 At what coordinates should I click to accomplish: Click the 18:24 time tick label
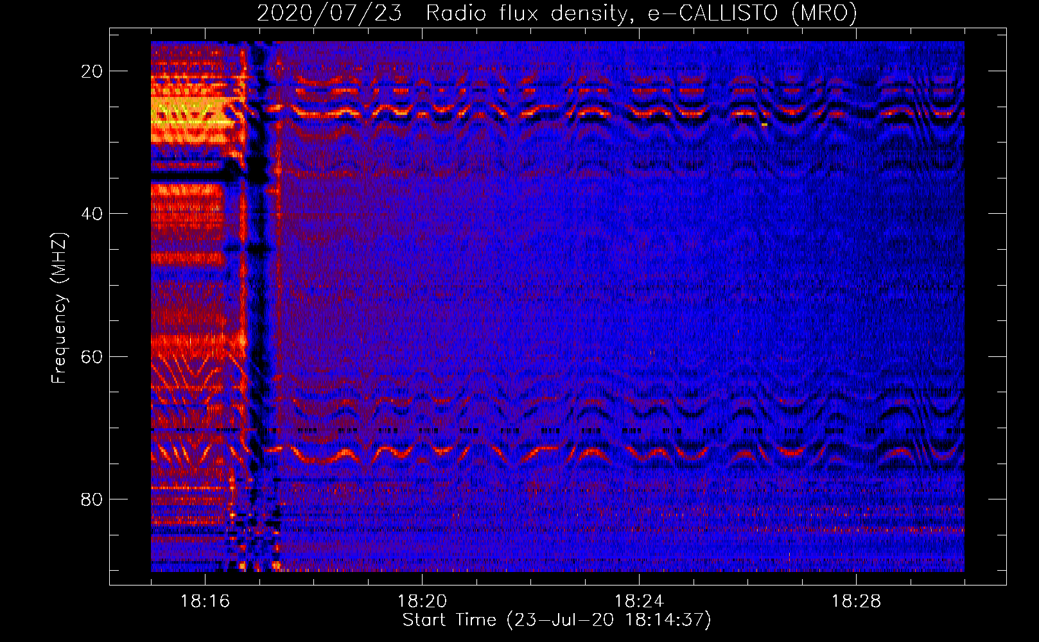pos(639,602)
